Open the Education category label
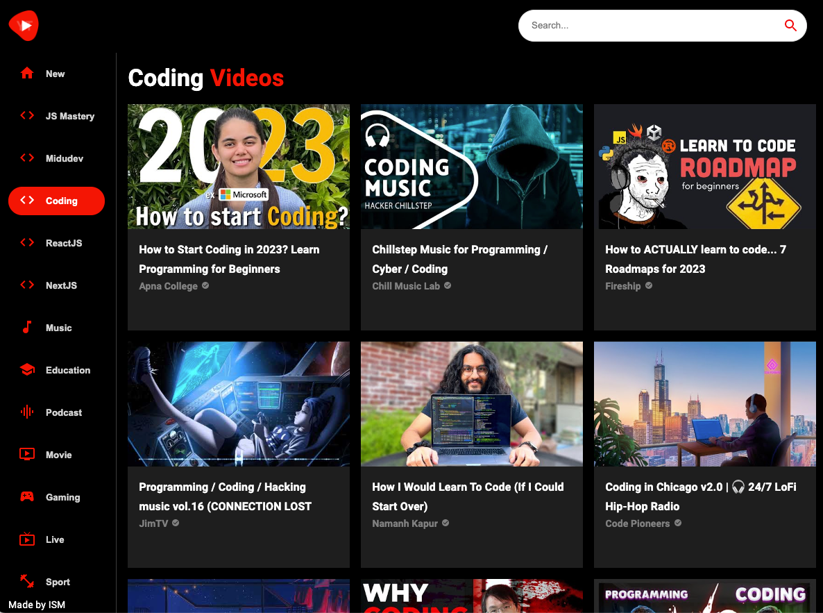Viewport: 823px width, 613px height. point(68,370)
